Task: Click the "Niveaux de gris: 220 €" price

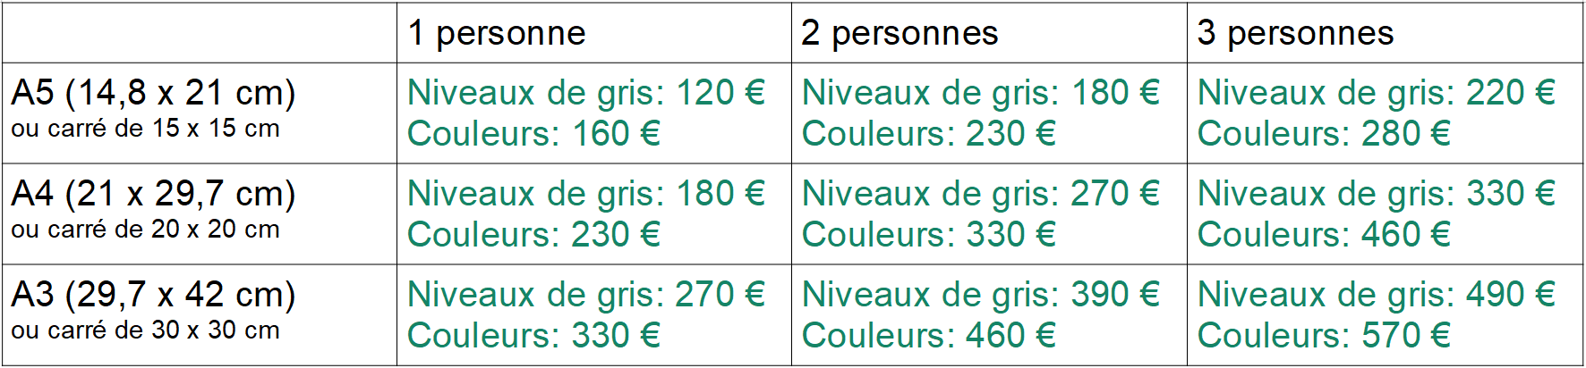Action: 1377,93
